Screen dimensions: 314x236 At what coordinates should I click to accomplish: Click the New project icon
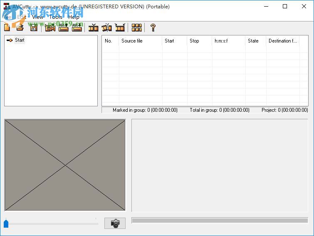point(7,28)
